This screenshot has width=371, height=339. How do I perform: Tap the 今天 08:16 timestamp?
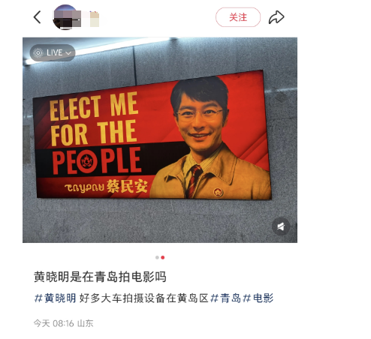(54, 323)
